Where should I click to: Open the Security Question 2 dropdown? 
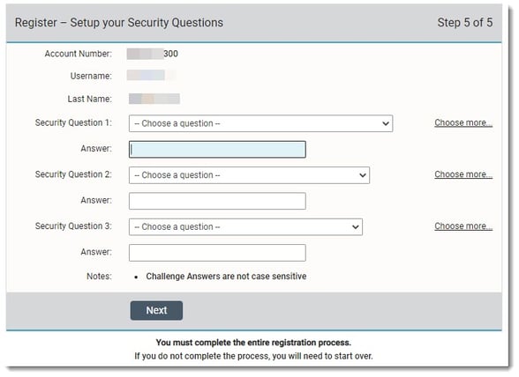coord(249,175)
